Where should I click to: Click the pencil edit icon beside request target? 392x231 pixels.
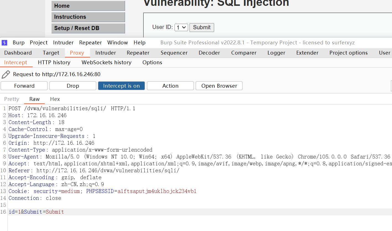pyautogui.click(x=6, y=74)
